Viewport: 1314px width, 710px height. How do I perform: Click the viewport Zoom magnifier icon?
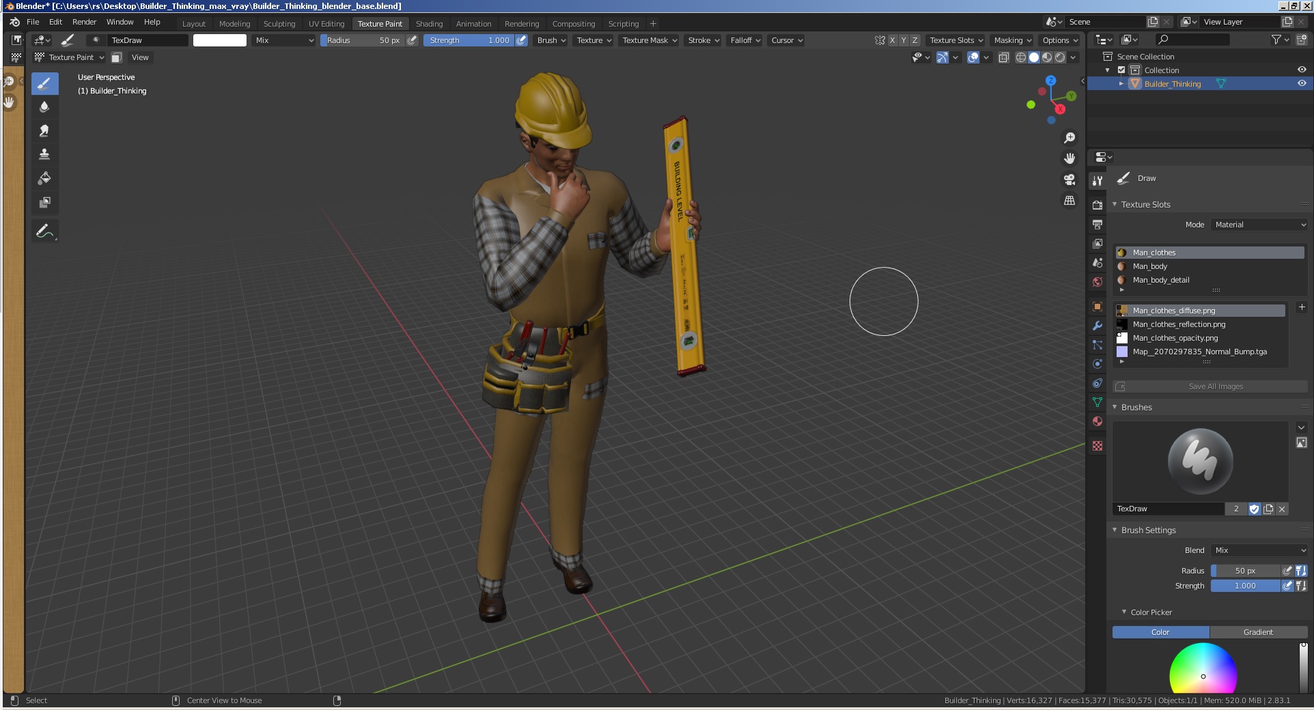coord(1070,138)
